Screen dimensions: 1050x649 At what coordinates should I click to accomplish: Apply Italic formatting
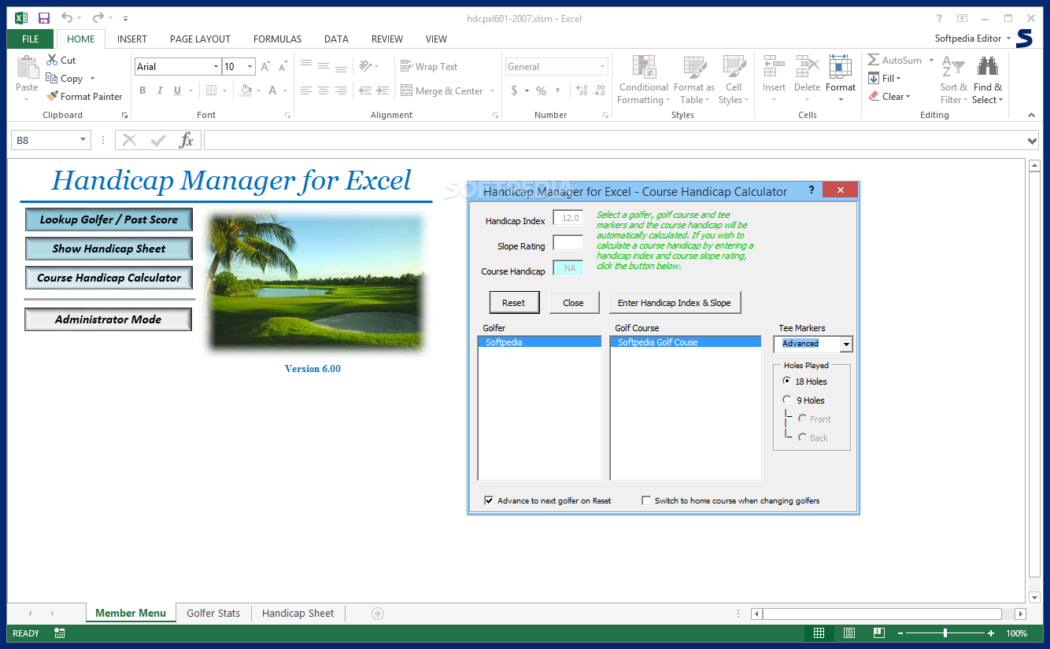(x=160, y=90)
